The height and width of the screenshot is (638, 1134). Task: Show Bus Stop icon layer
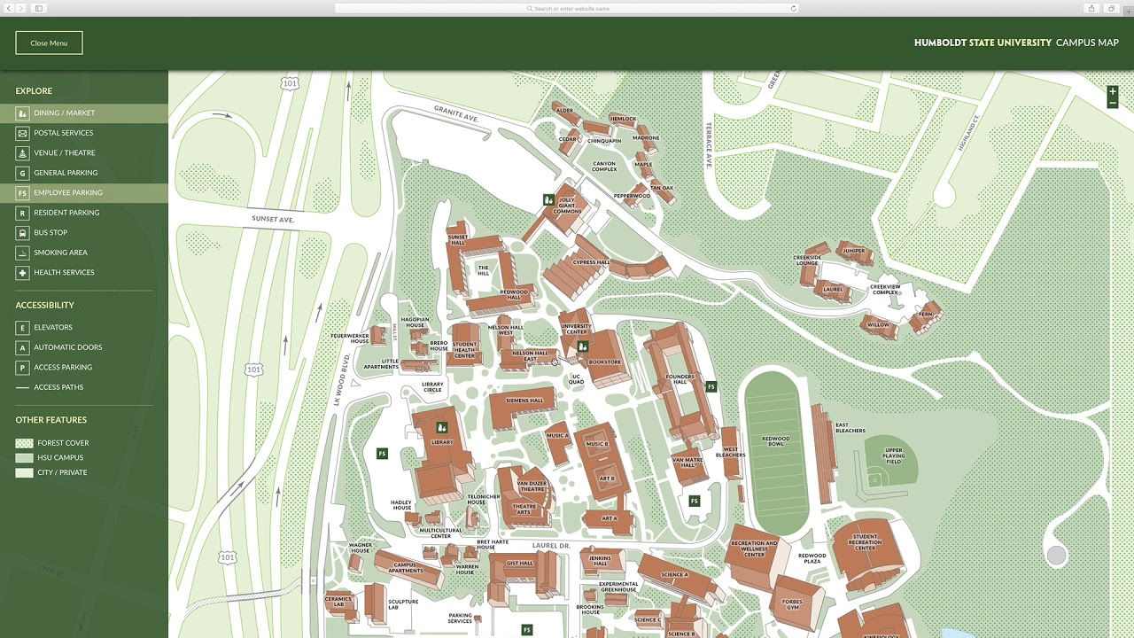[x=23, y=233]
